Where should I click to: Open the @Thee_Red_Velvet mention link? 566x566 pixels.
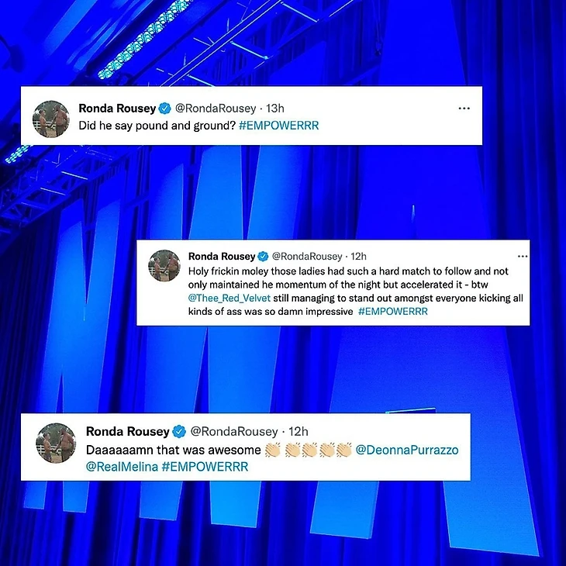click(x=230, y=299)
